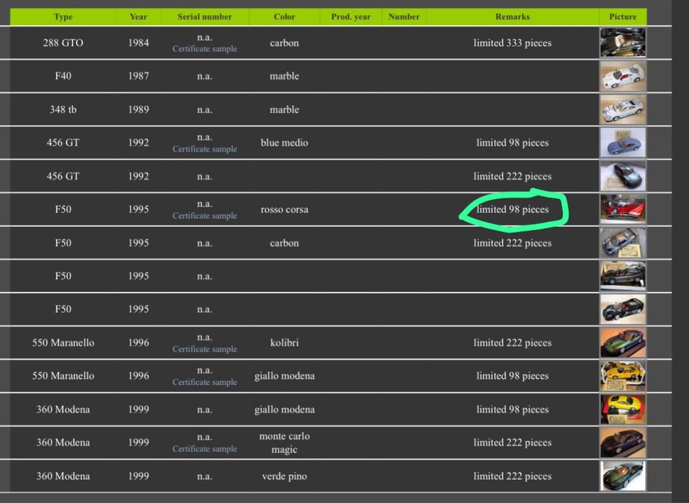Select the rosso corsa color cell

[x=284, y=209]
